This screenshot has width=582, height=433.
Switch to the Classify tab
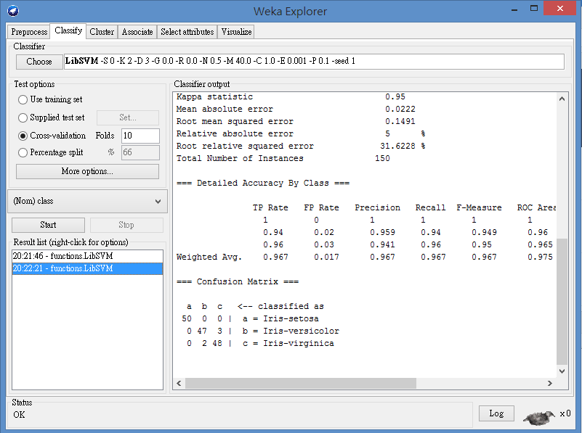pyautogui.click(x=68, y=30)
